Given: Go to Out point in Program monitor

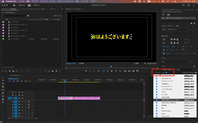Looking at the screenshot, I should click(120, 71).
